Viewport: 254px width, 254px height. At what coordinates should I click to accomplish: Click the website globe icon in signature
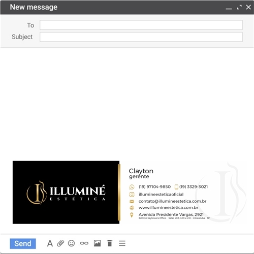tap(132, 208)
